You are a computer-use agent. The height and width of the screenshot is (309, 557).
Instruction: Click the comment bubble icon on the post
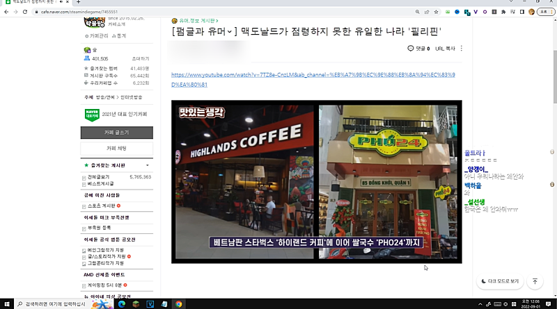click(411, 49)
